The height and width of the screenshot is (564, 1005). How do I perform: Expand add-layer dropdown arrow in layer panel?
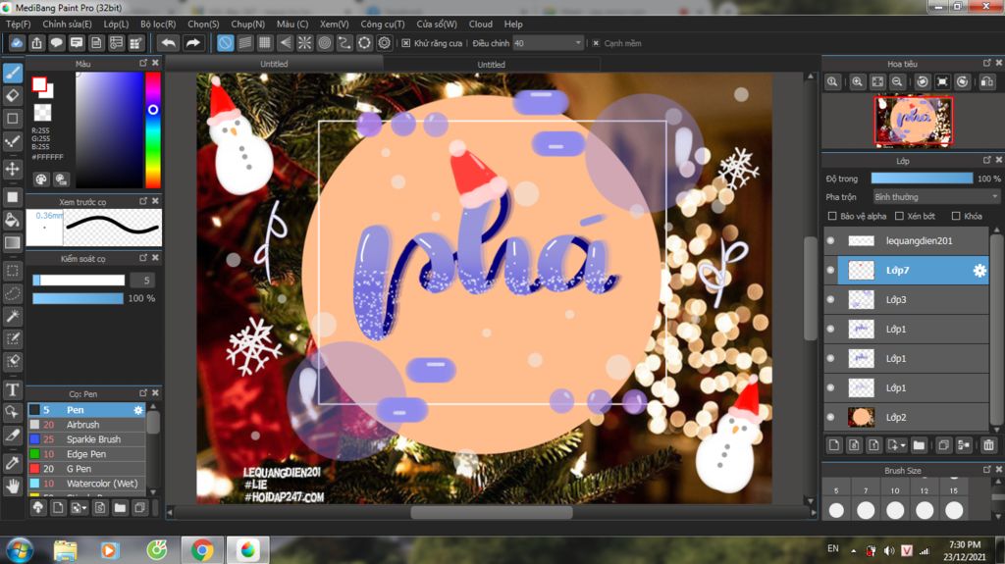903,444
